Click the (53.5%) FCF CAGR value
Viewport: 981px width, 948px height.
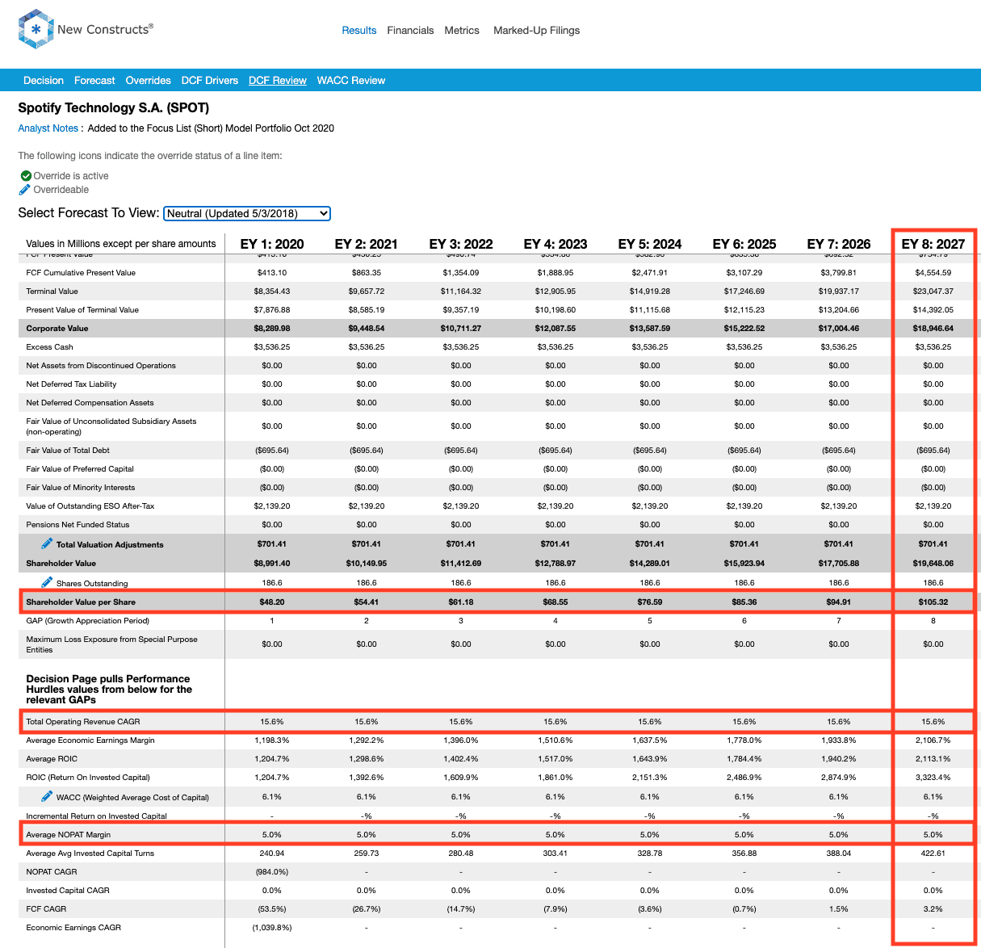(272, 909)
